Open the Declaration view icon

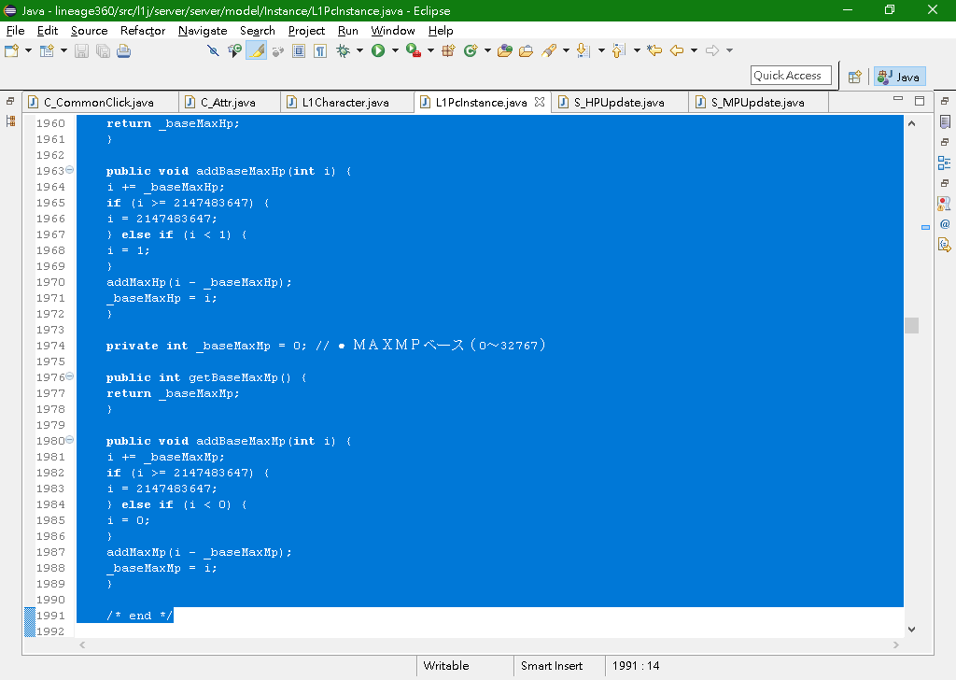tap(945, 245)
